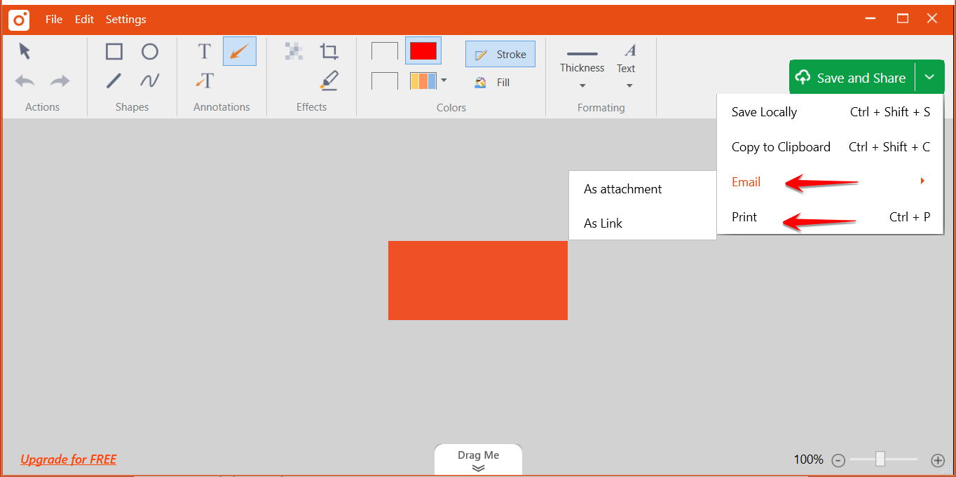This screenshot has height=477, width=956.
Task: Toggle Fill color mode
Action: pyautogui.click(x=492, y=83)
